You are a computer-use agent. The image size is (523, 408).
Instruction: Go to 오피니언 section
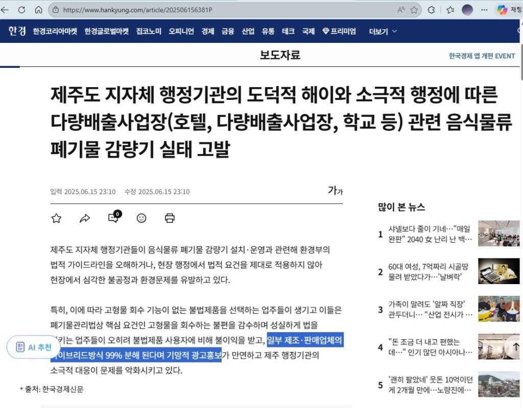pos(181,31)
